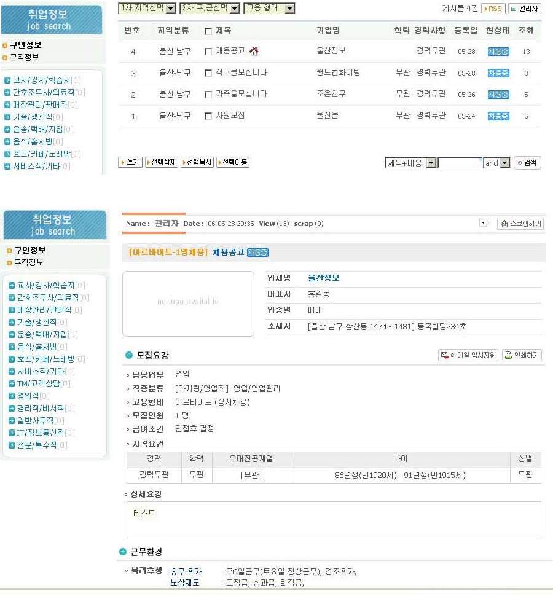Click the 관리자 button at top right
The width and height of the screenshot is (553, 596).
point(525,9)
